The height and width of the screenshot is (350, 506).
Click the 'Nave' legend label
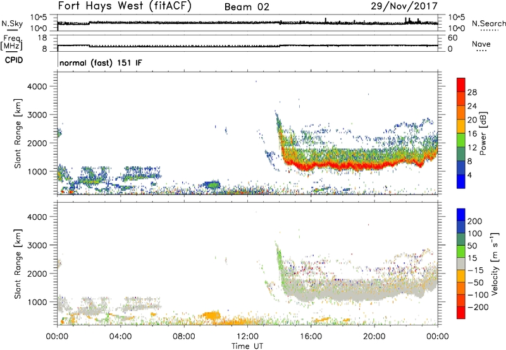coord(481,44)
